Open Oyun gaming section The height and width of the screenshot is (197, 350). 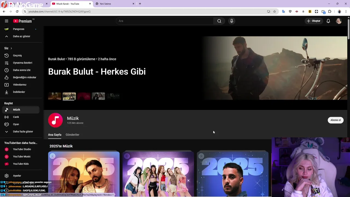[21, 124]
